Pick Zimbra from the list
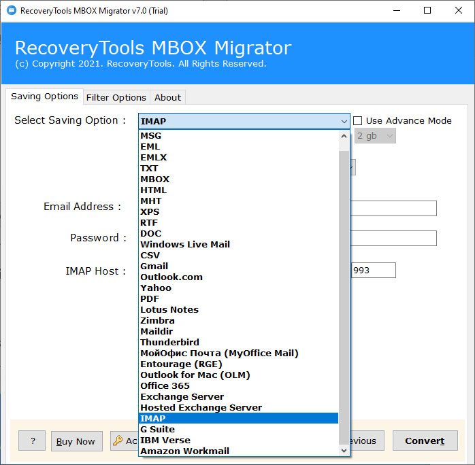The width and height of the screenshot is (475, 465). coord(238,321)
